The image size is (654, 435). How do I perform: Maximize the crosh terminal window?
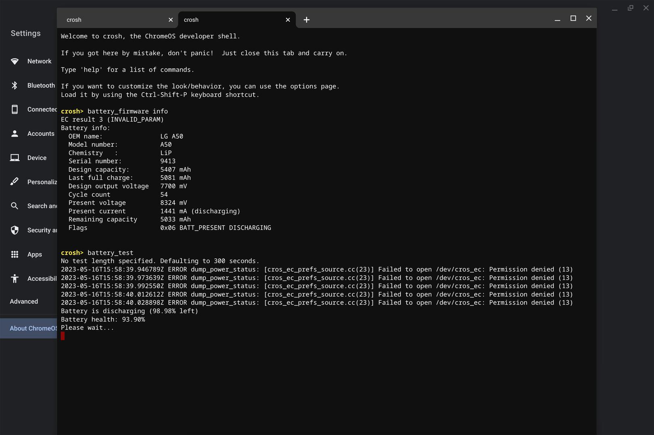573,19
